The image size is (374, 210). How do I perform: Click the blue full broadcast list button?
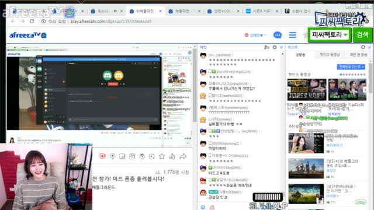click(351, 67)
